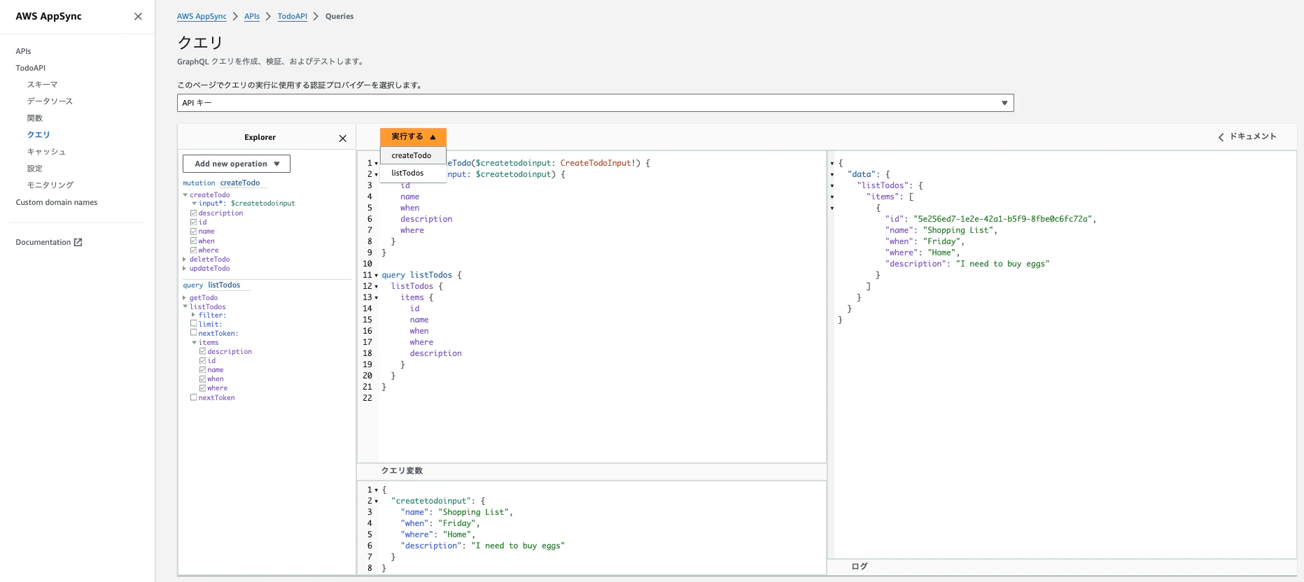Click the external link icon beside Documentation
The height and width of the screenshot is (582, 1304).
tap(78, 242)
